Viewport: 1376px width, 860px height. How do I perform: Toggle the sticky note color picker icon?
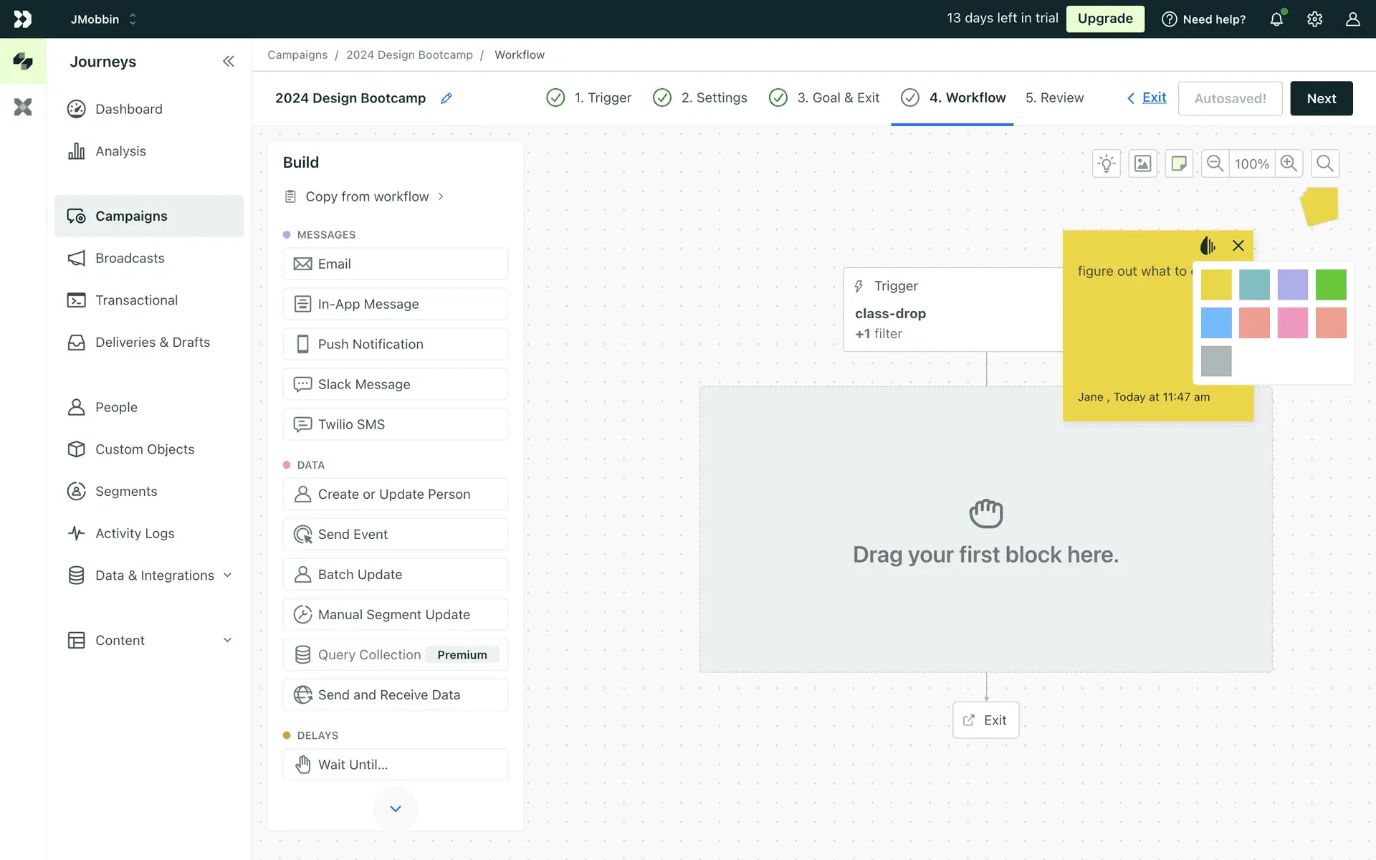[x=1208, y=246]
